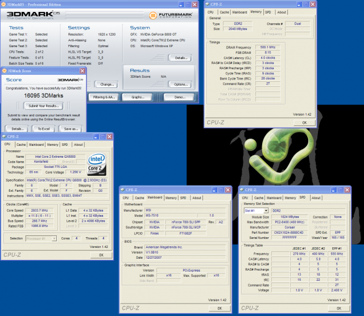Image resolution: width=364 pixels, height=316 pixels.
Task: Click the memory Size 2048 MBytes value
Action: tap(238, 29)
